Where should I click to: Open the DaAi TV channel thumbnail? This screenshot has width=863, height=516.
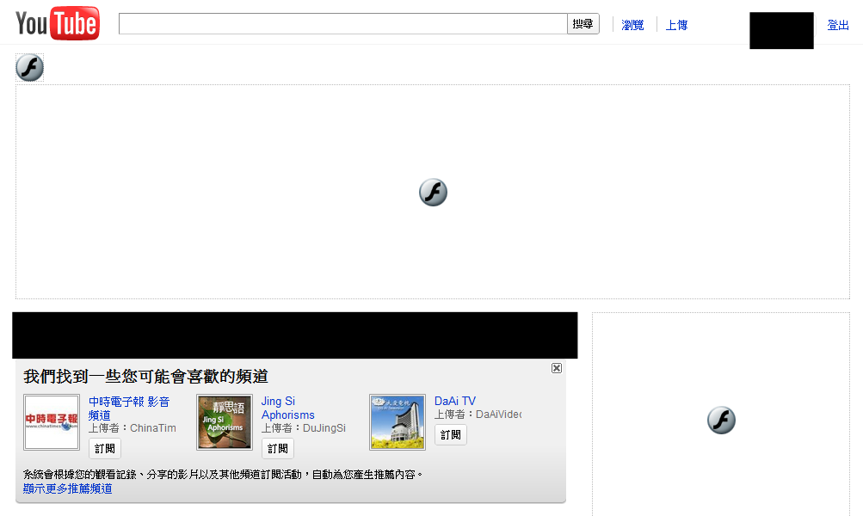398,422
